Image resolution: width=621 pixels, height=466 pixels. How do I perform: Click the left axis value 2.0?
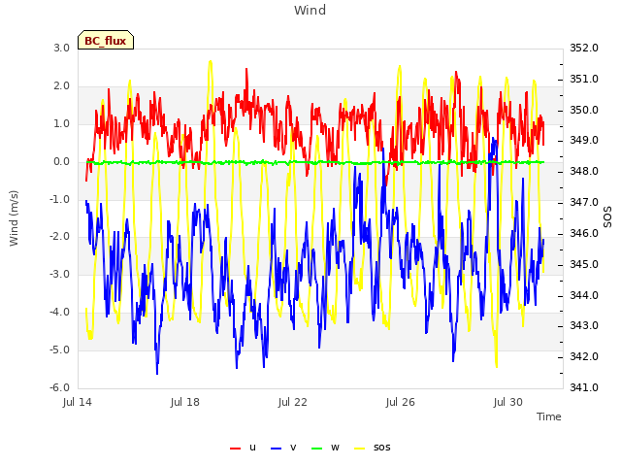(62, 86)
